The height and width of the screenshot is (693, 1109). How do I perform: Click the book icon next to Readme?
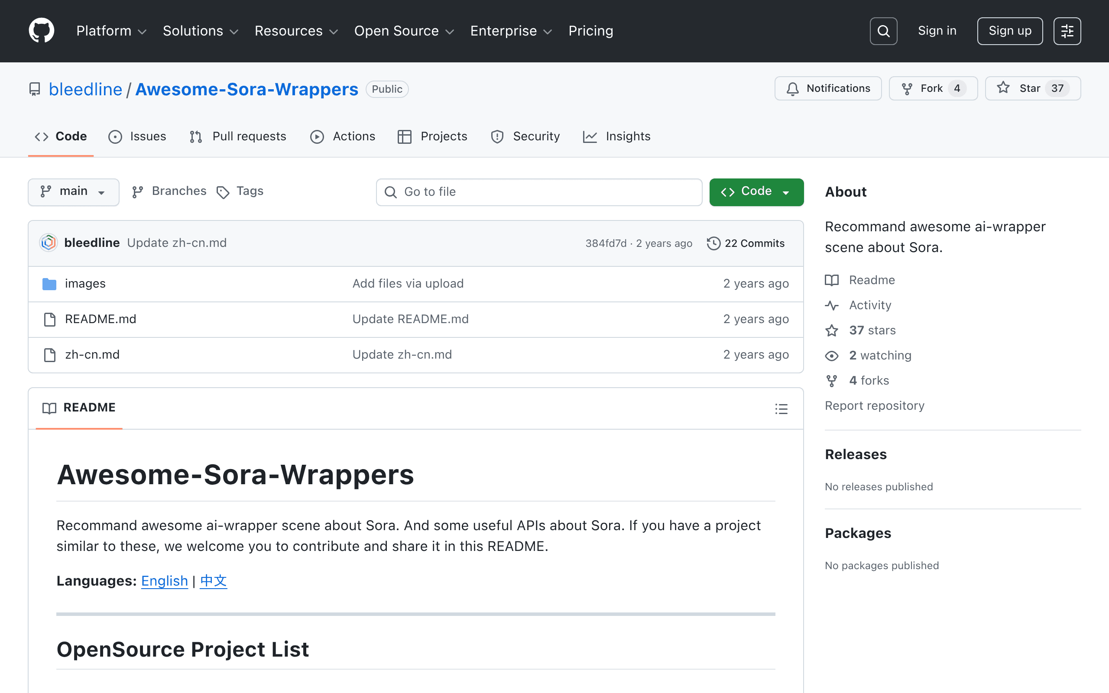[x=832, y=280]
